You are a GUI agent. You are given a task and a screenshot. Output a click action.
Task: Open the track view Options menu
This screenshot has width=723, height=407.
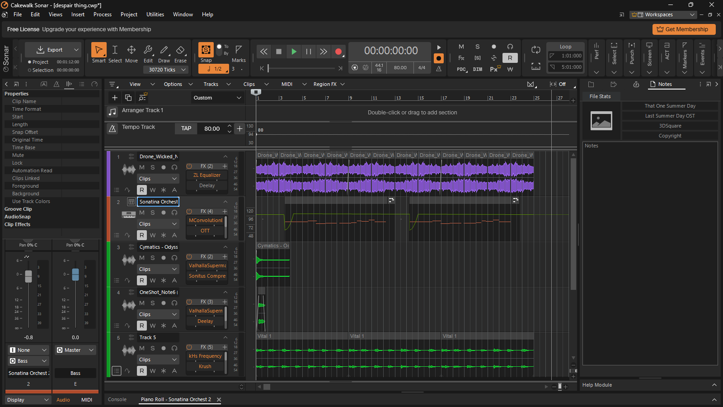point(178,84)
